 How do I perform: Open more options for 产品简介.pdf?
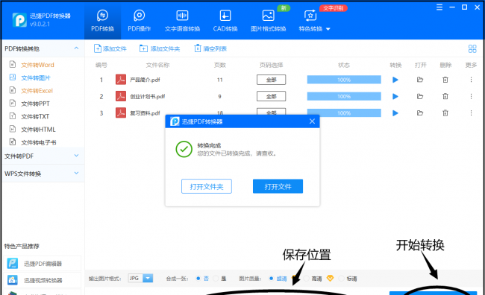471,80
